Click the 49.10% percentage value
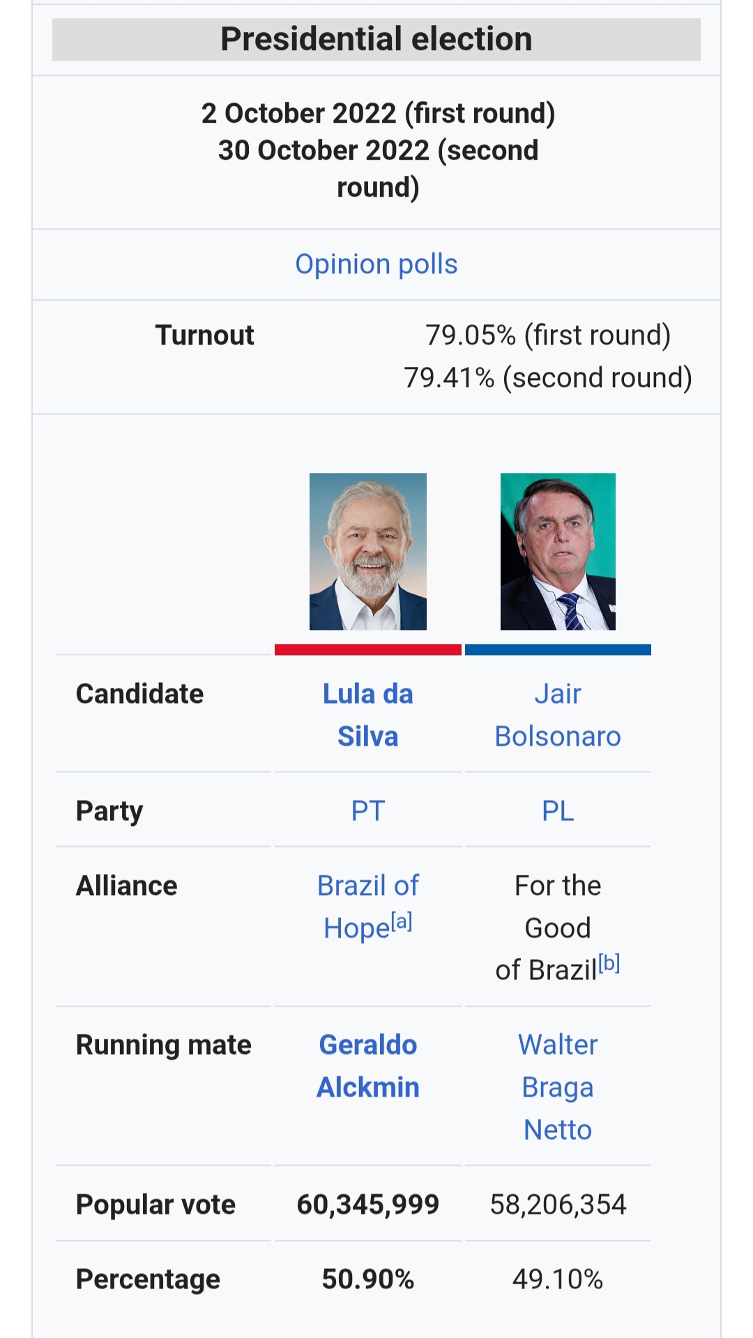Screen dimensions: 753x1338 click(x=558, y=1279)
